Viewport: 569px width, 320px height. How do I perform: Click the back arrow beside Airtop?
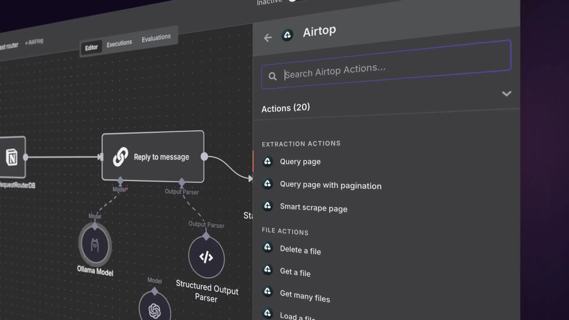pos(268,38)
